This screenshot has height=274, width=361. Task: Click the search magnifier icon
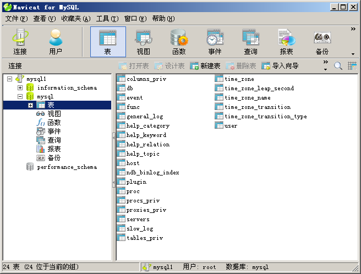338,66
